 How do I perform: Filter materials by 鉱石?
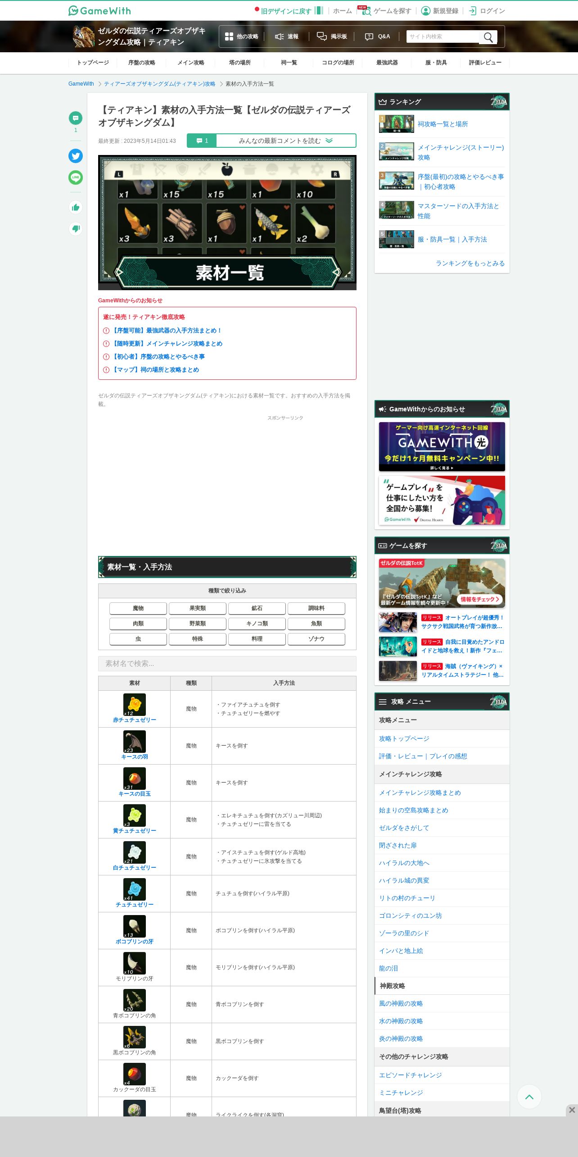[257, 608]
